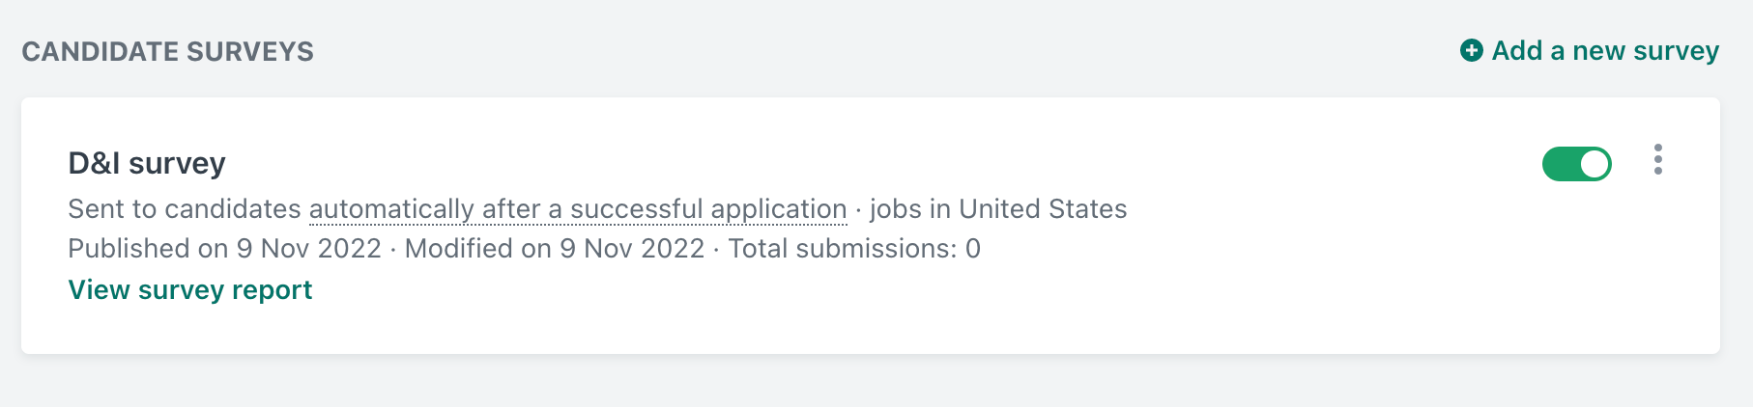Image resolution: width=1753 pixels, height=407 pixels.
Task: Click the CANDIDATE SURVEYS section heading
Action: coord(168,51)
